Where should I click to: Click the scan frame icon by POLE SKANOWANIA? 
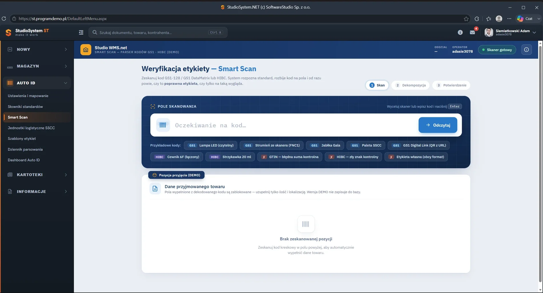click(x=153, y=106)
